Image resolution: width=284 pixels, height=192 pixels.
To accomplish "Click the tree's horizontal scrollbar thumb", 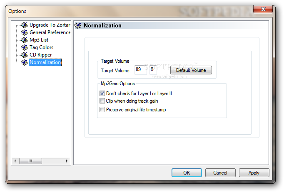I will click(x=30, y=161).
